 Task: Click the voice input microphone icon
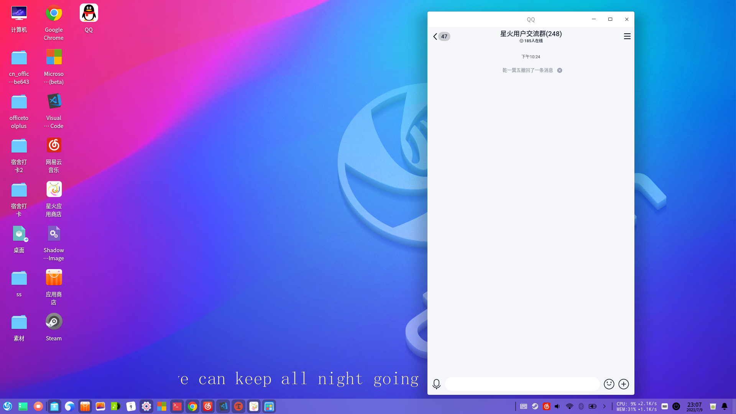tap(436, 384)
